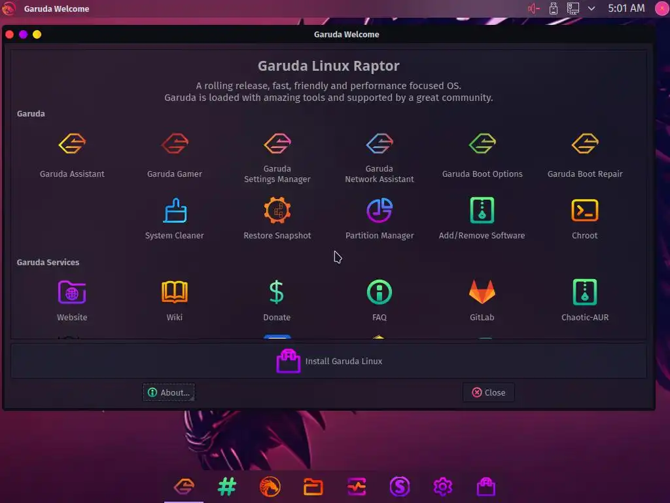The height and width of the screenshot is (503, 670).
Task: Launch Partition Manager
Action: tap(379, 219)
